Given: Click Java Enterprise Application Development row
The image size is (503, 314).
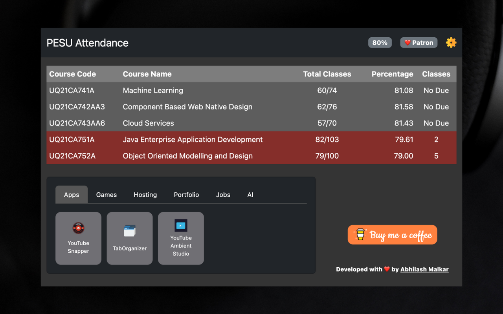Looking at the screenshot, I should pos(193,140).
